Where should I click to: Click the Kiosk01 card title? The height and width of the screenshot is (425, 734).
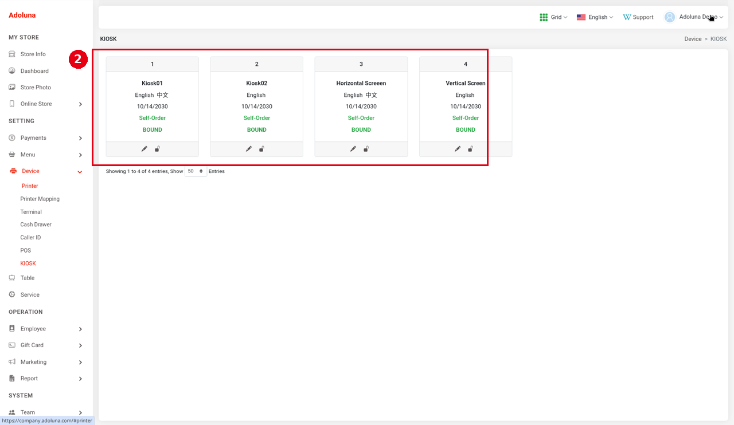pyautogui.click(x=153, y=83)
